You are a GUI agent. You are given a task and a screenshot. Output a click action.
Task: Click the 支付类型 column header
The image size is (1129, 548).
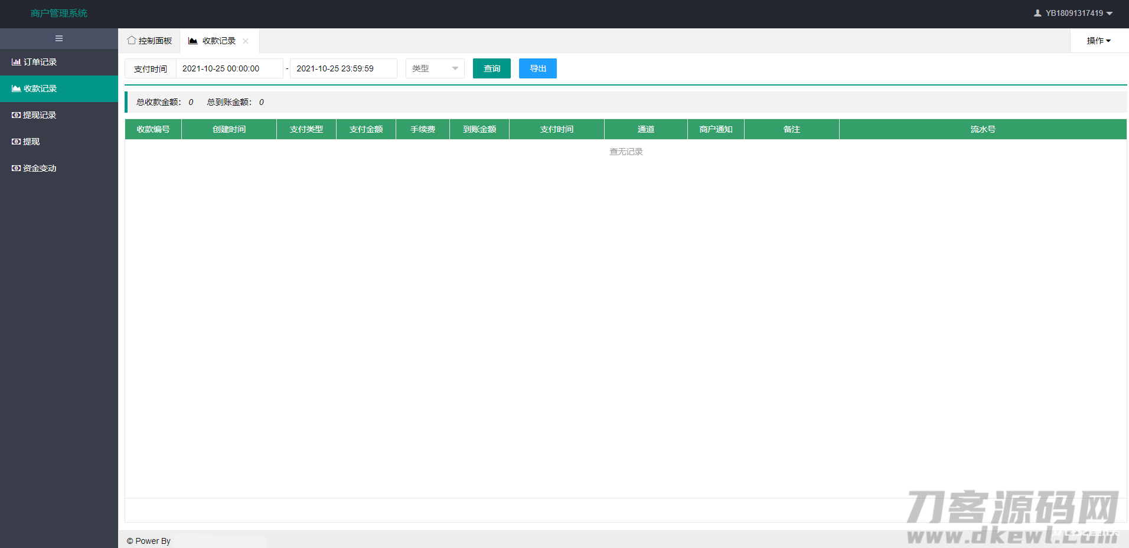click(306, 129)
